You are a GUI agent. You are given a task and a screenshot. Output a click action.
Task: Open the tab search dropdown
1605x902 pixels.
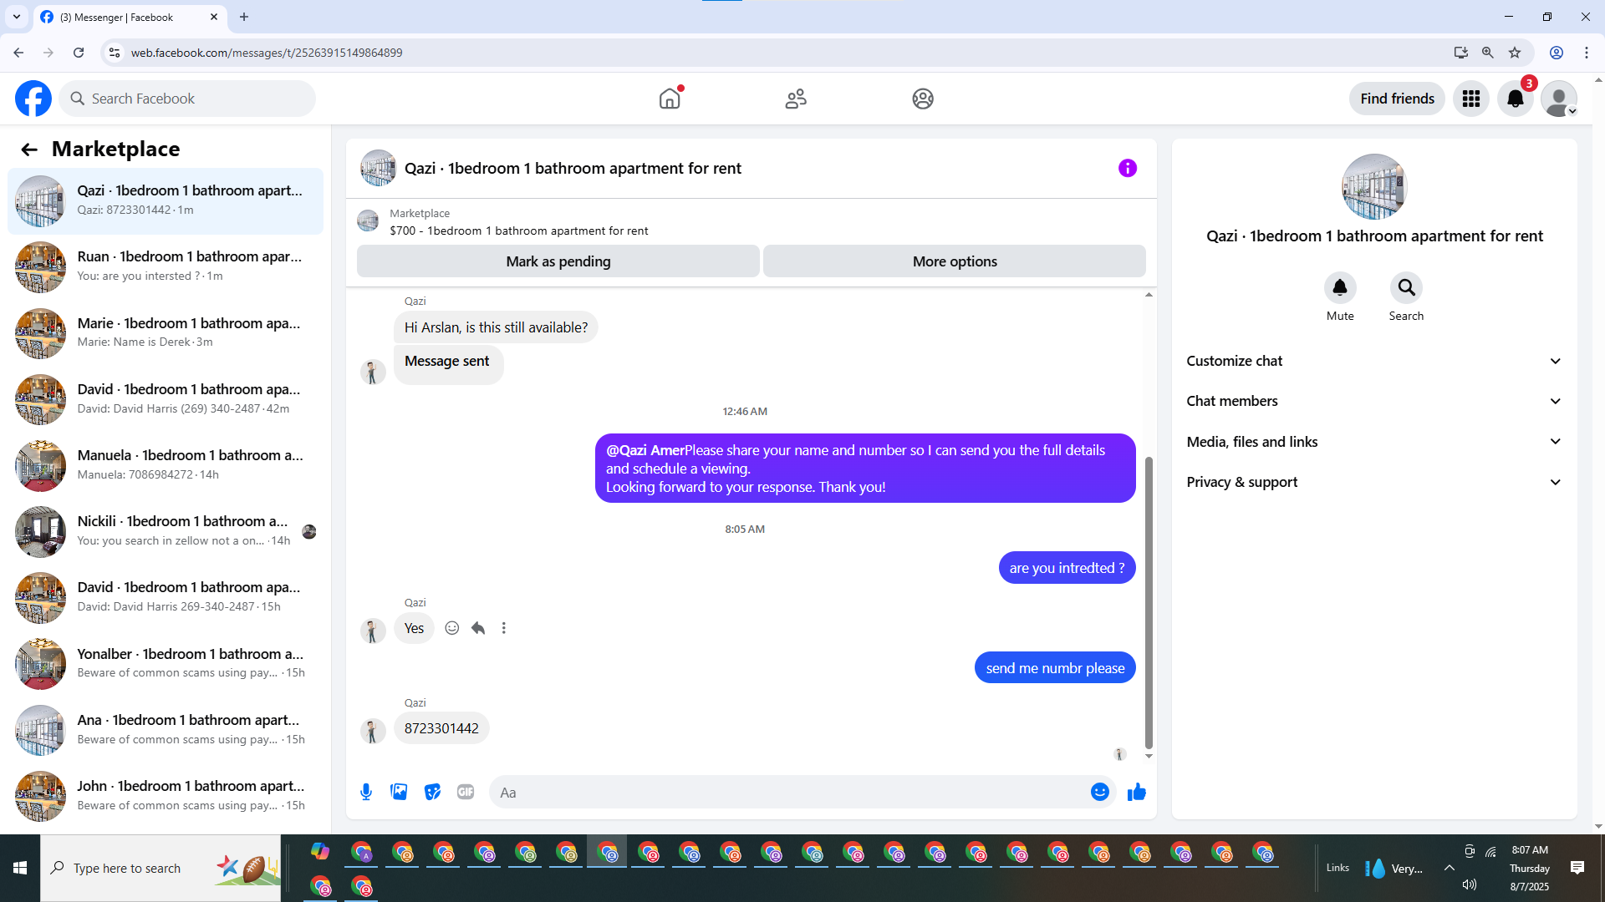(17, 17)
